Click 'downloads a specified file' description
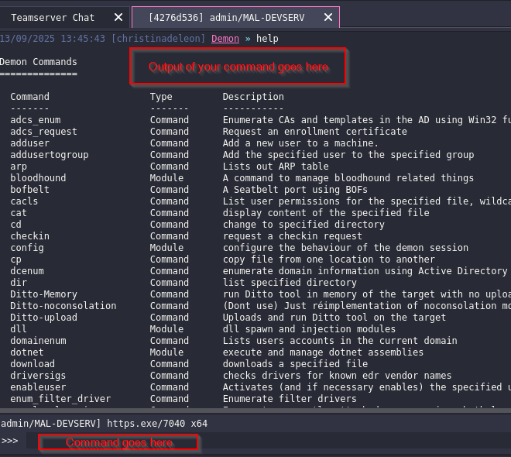The height and width of the screenshot is (457, 511). tap(295, 364)
